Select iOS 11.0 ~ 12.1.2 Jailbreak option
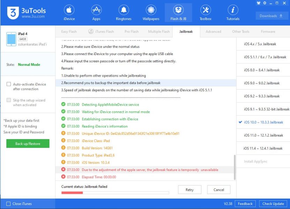 (x=263, y=135)
